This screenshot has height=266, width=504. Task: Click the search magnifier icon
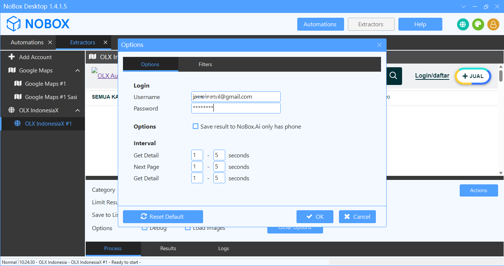click(x=393, y=76)
